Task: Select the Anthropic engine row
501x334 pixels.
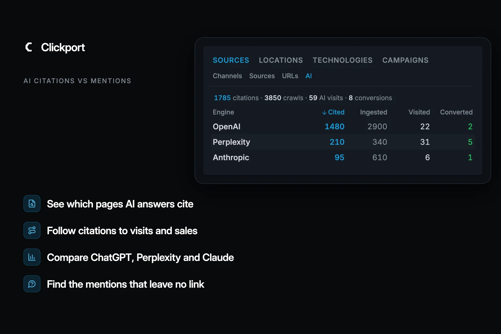Action: tap(342, 158)
